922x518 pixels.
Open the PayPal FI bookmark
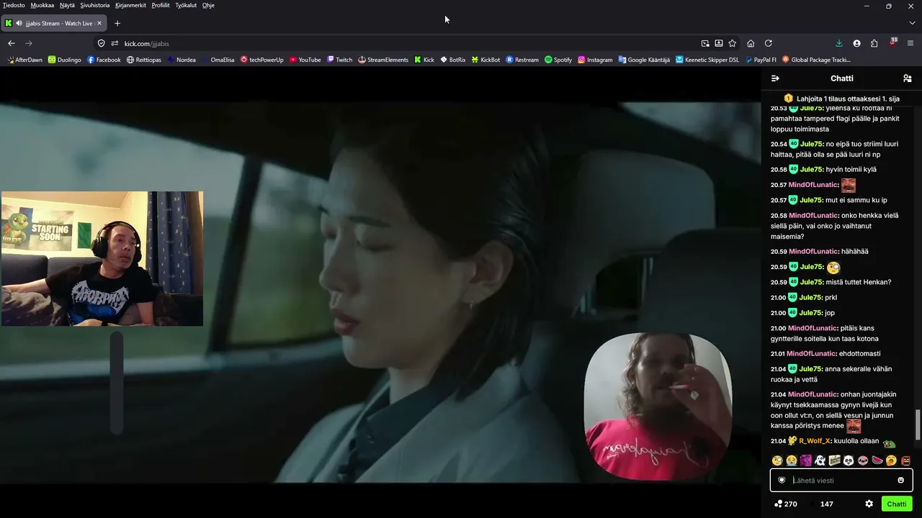[x=761, y=60]
